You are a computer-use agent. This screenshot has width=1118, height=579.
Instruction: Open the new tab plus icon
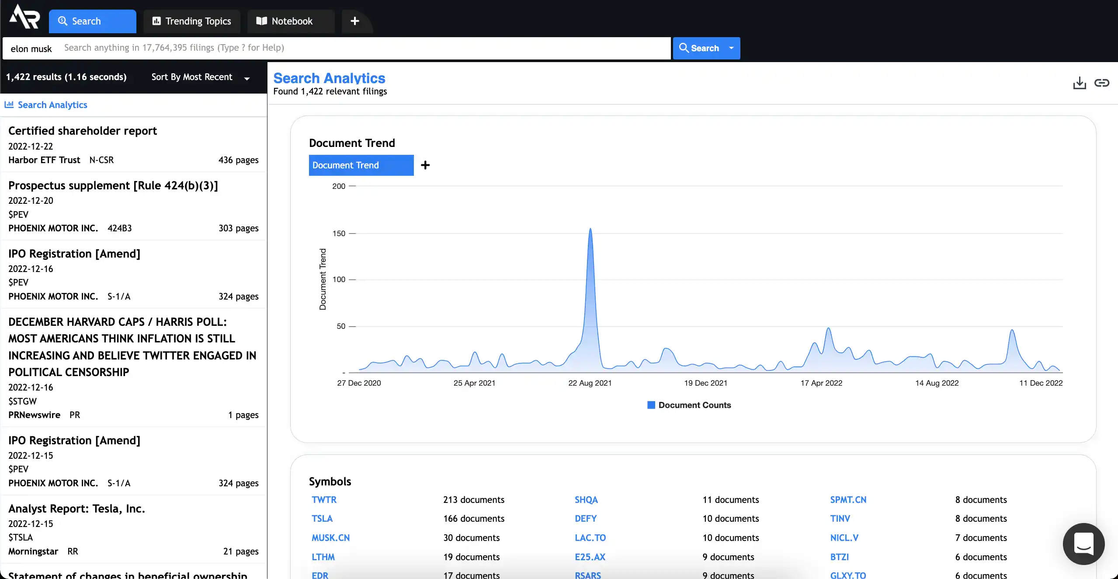pyautogui.click(x=355, y=21)
